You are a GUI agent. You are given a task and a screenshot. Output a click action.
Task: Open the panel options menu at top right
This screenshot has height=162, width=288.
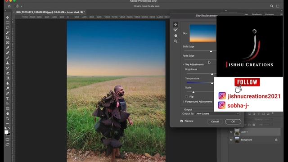click(x=281, y=14)
